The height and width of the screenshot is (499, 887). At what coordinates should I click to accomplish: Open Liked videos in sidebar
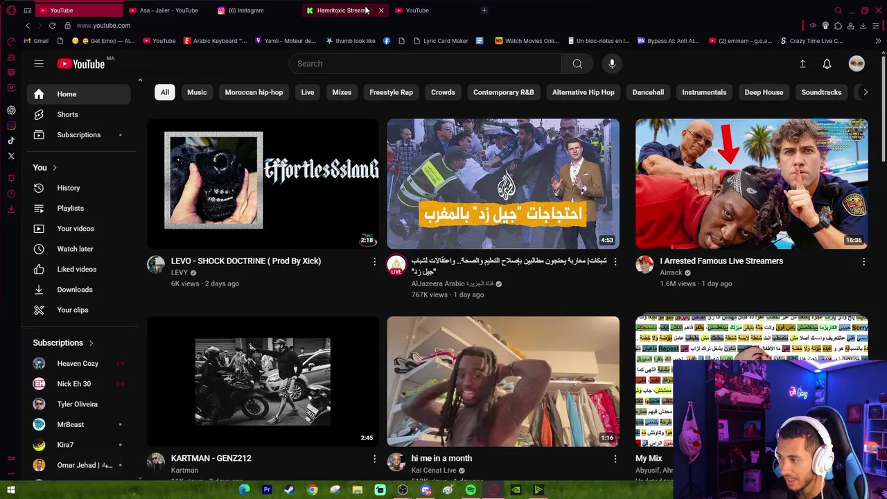click(x=78, y=269)
